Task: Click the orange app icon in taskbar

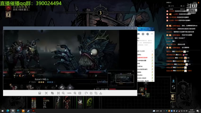Action: pyautogui.click(x=23, y=111)
